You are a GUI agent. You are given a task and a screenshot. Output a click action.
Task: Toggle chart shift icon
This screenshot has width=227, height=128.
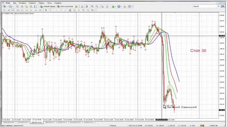point(107,6)
